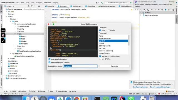Viewport: 178px width, 100px height.
Task: Click the Build project hammer icon
Action: 102,2
